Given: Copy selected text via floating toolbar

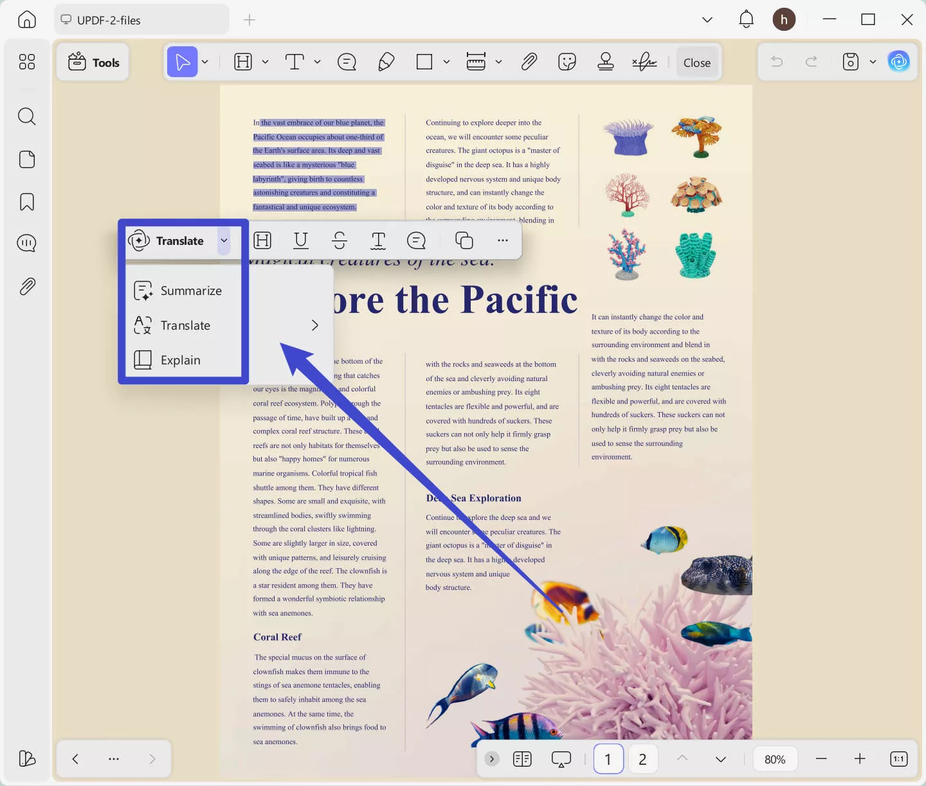Looking at the screenshot, I should 464,240.
